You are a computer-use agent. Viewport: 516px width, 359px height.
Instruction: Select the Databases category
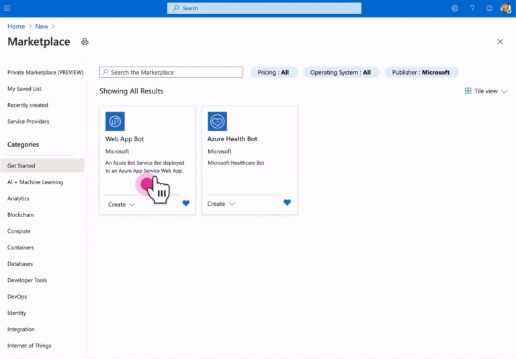[x=20, y=264]
